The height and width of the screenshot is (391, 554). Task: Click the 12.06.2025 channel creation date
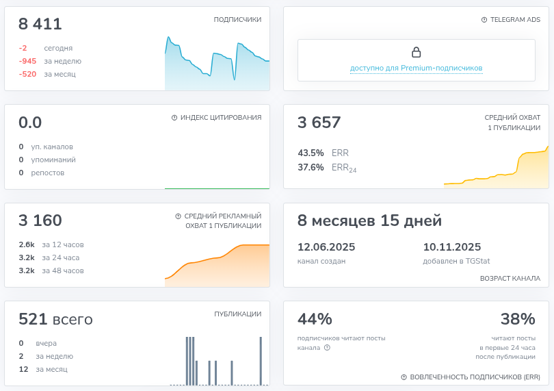click(x=326, y=247)
